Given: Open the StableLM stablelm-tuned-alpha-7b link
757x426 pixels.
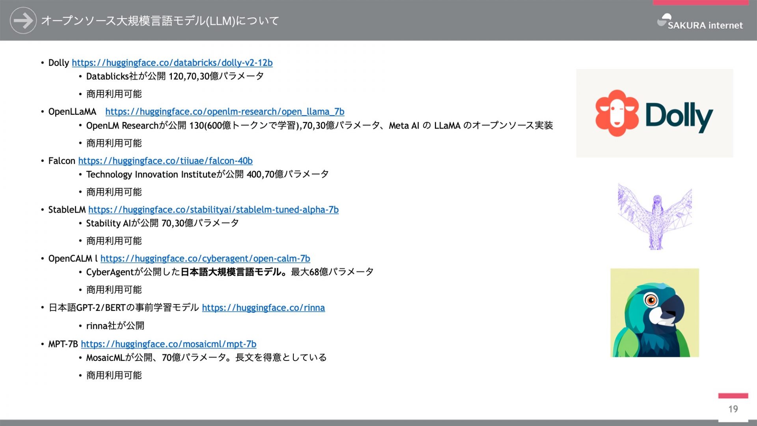Looking at the screenshot, I should [x=213, y=210].
